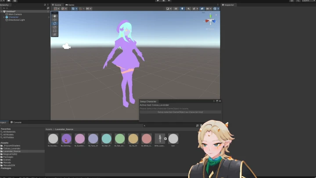Viewport: 316px width, 178px height.
Task: Toggle scene effects (skybox/fx) button
Action: [x=195, y=9]
